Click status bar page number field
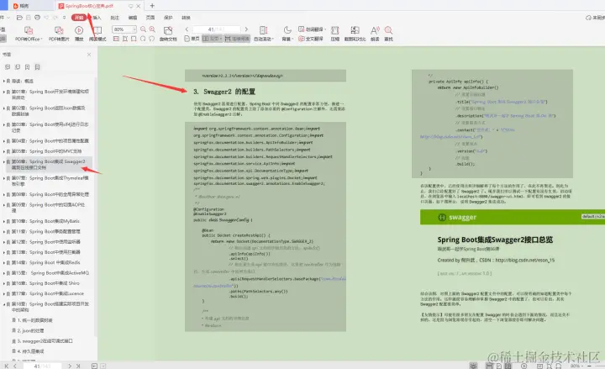605x369 pixels. tap(42, 366)
